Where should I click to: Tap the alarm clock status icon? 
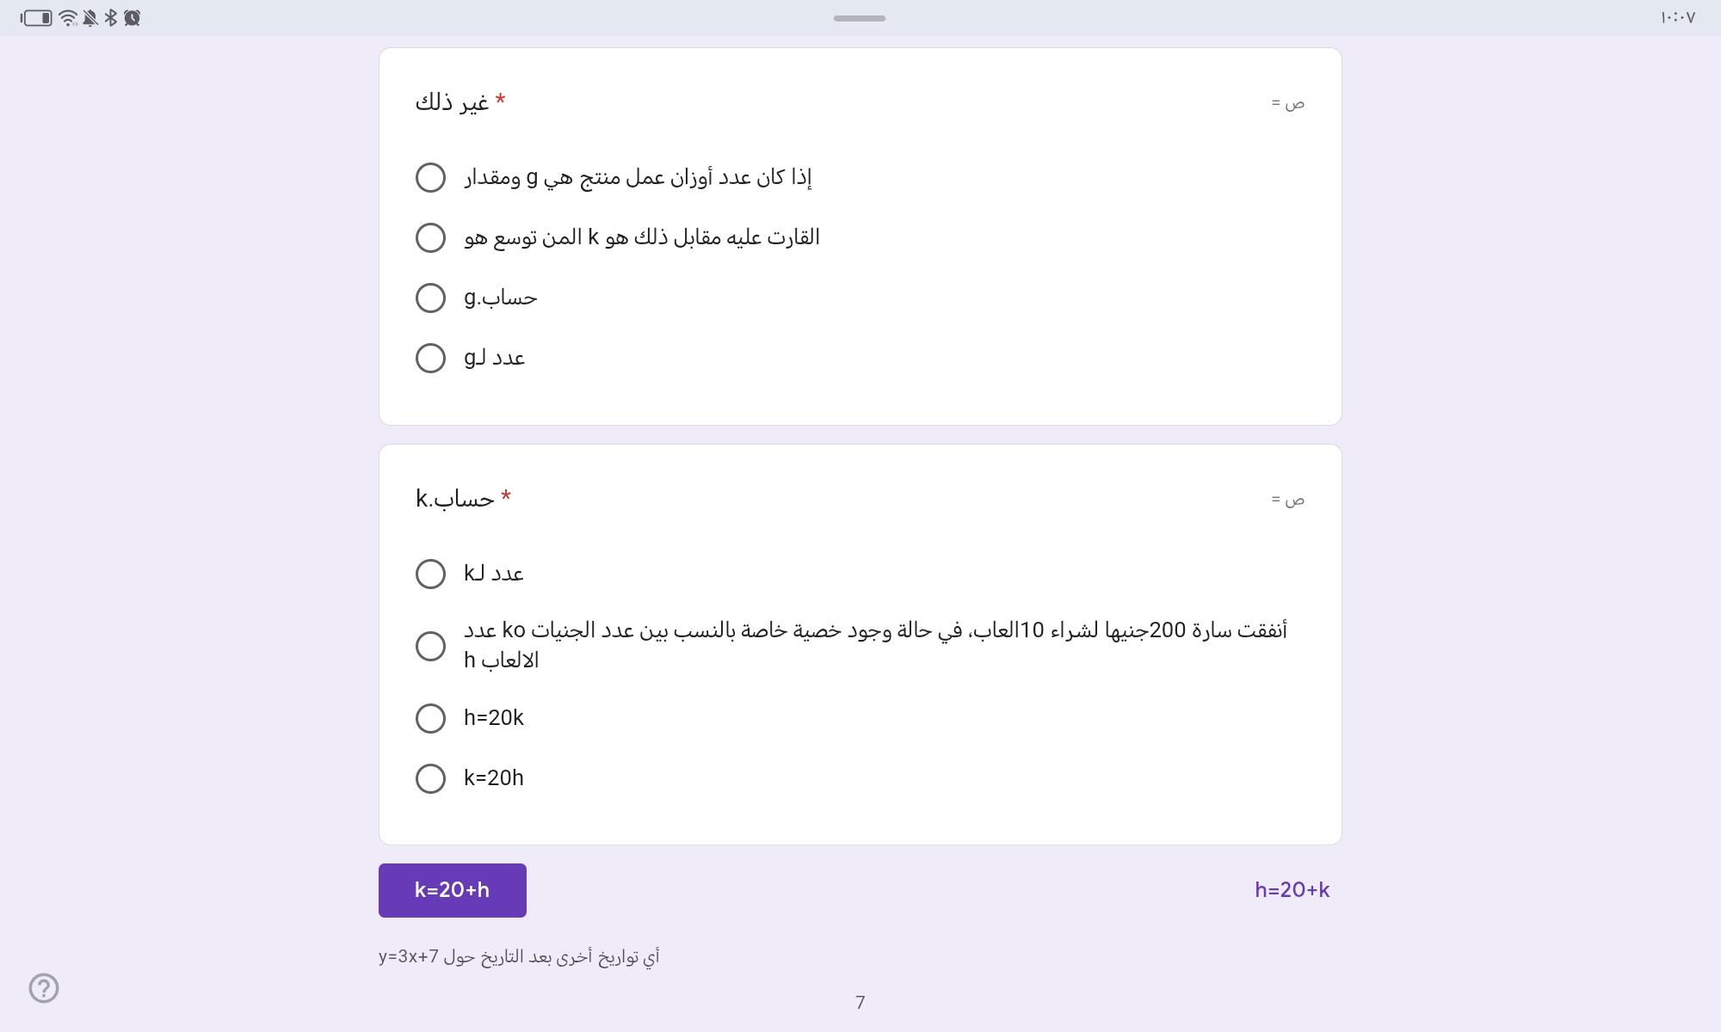point(132,17)
